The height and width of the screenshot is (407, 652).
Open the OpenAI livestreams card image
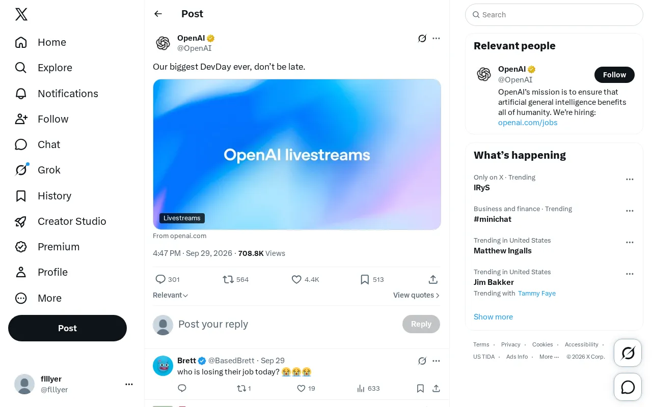(x=297, y=154)
